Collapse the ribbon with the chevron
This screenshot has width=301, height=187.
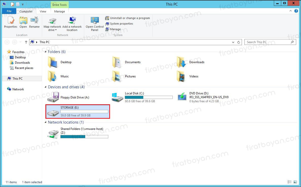(x=290, y=11)
